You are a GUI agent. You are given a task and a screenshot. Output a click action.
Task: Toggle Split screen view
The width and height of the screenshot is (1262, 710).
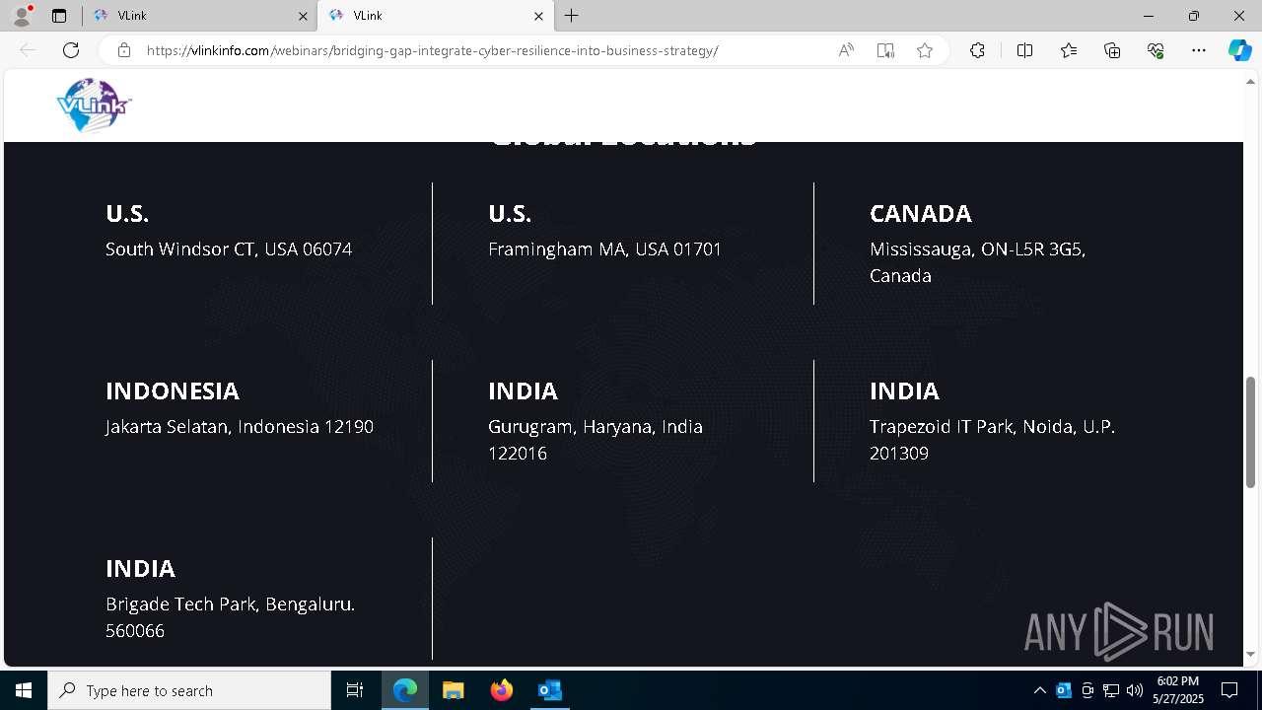pyautogui.click(x=1024, y=50)
